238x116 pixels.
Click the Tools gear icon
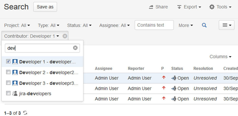click(212, 7)
